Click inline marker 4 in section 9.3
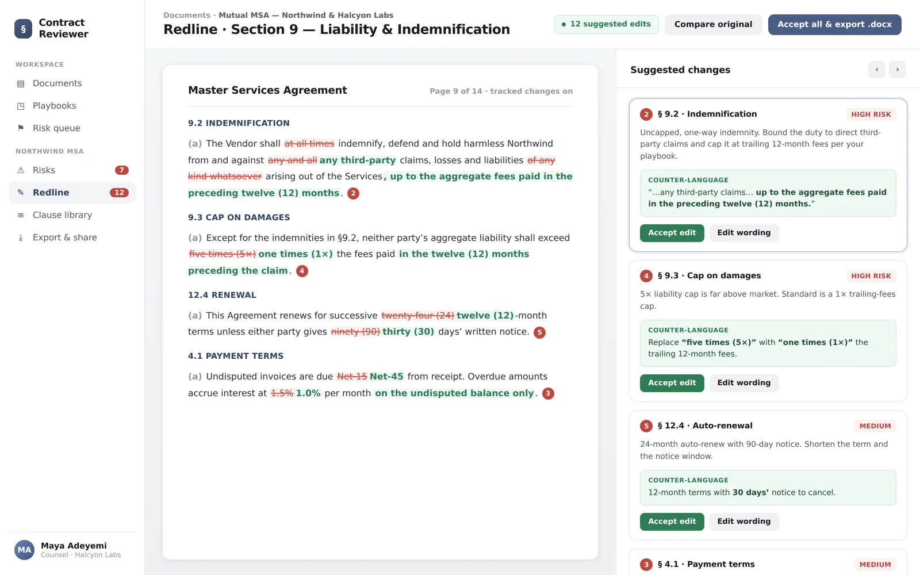The height and width of the screenshot is (575, 920). (x=302, y=271)
